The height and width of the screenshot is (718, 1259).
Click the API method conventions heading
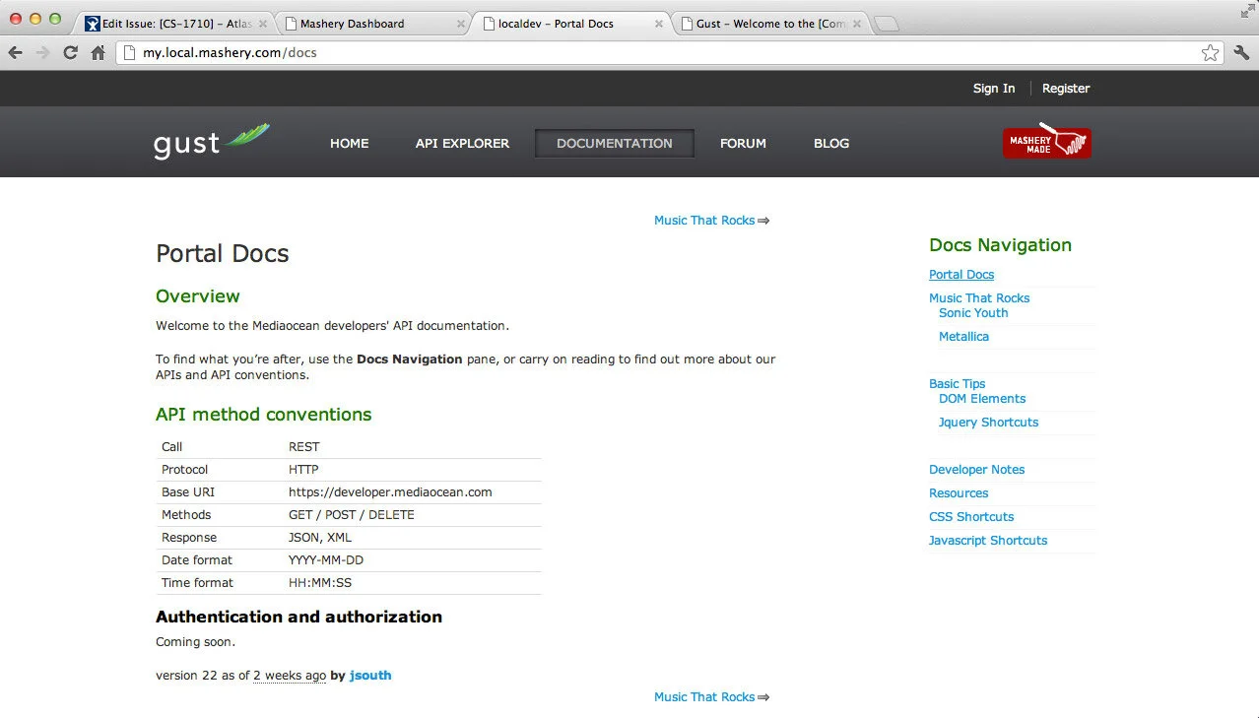pos(264,415)
